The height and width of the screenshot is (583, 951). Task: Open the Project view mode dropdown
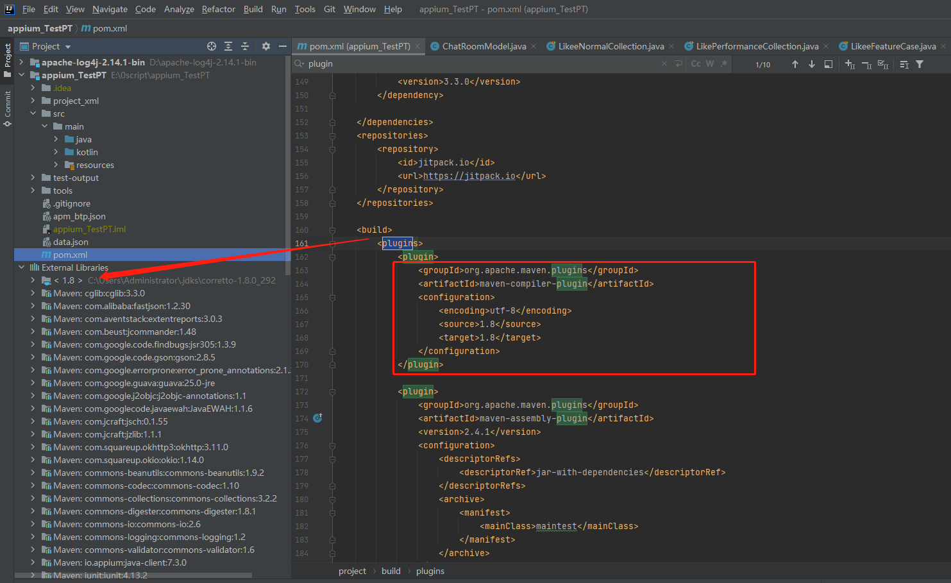[x=46, y=46]
